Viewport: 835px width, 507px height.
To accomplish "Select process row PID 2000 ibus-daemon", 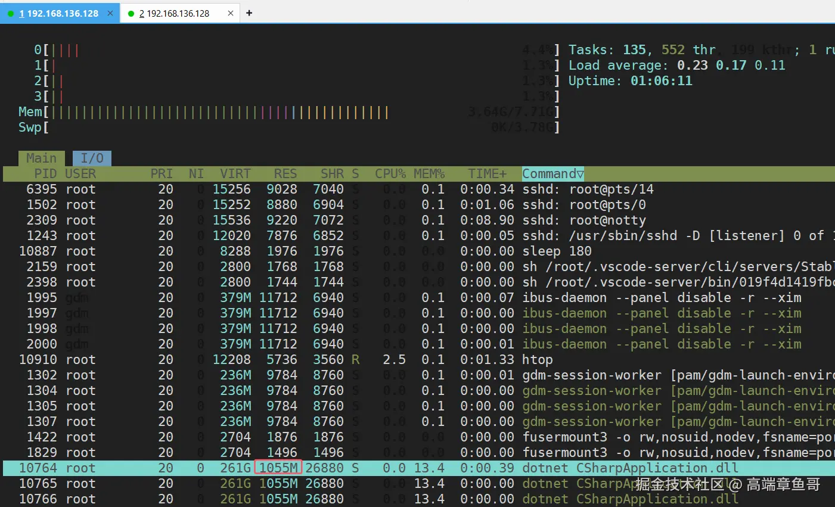I will click(x=419, y=344).
